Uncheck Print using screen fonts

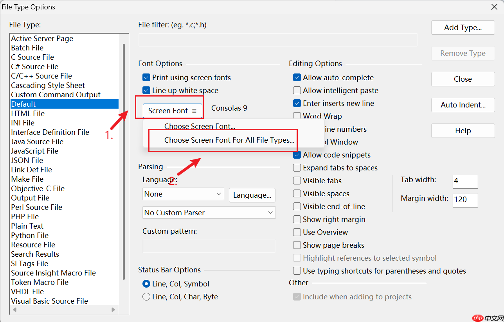[146, 78]
